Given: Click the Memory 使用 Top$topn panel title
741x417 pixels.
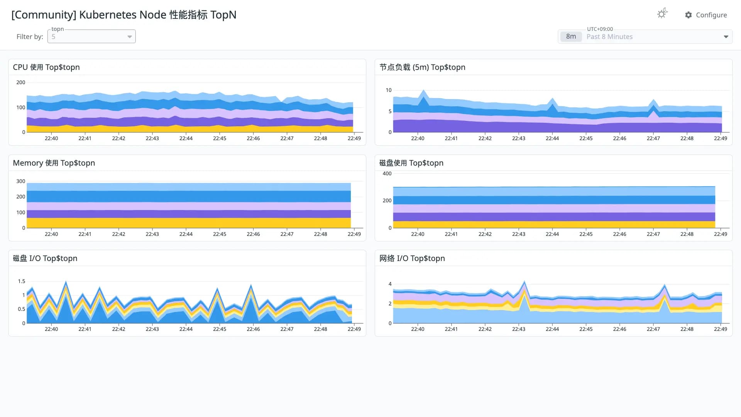Looking at the screenshot, I should 54,163.
